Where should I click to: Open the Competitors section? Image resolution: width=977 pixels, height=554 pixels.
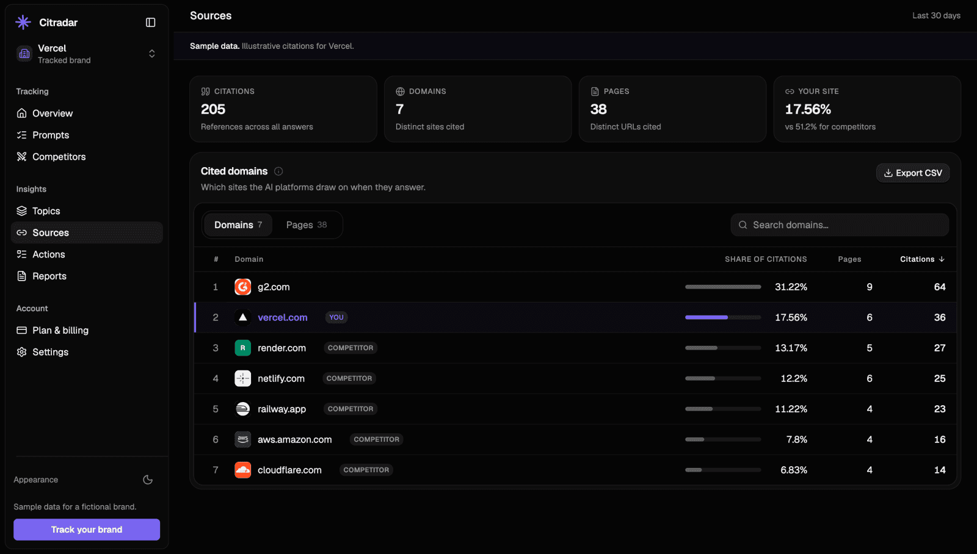[x=87, y=157]
